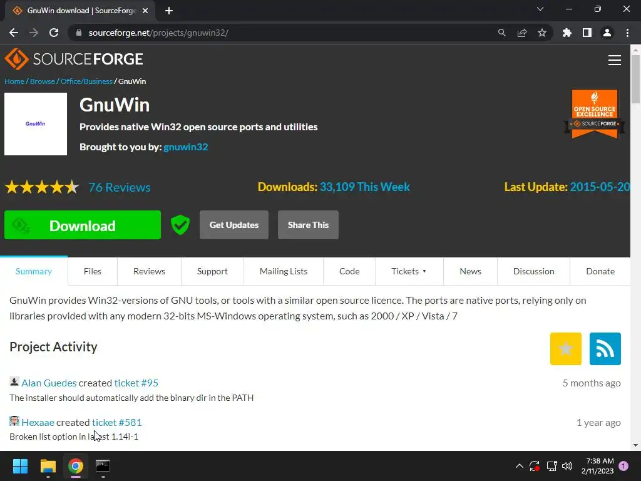Image resolution: width=641 pixels, height=481 pixels.
Task: Open the Support tab
Action: pyautogui.click(x=212, y=271)
